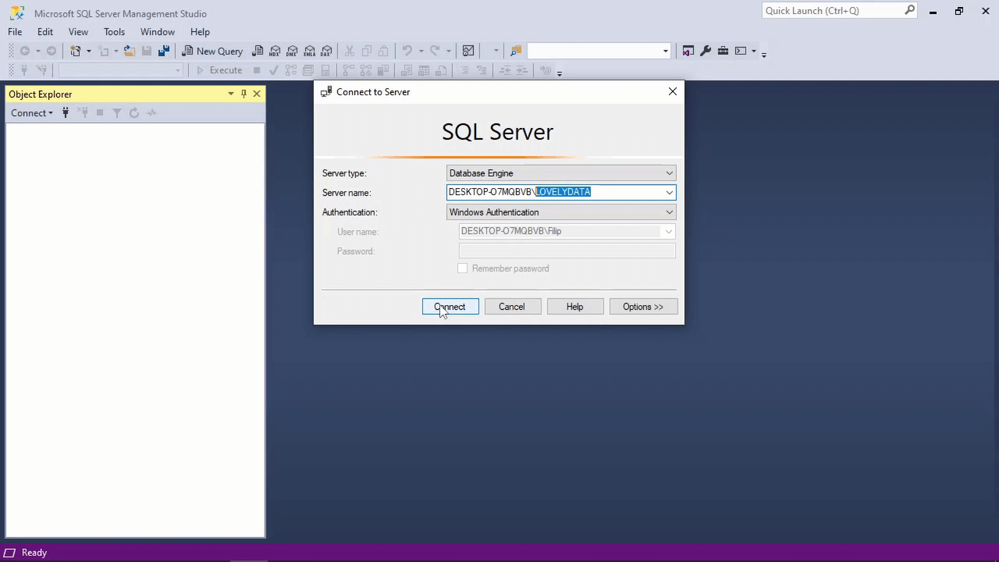Open the View menu
The image size is (999, 562).
(78, 32)
